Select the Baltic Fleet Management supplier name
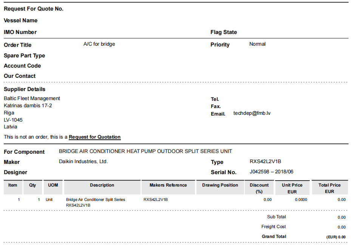 (32, 99)
